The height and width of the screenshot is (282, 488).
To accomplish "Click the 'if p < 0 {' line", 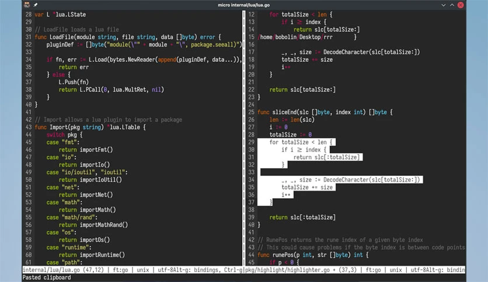I will 284,262.
